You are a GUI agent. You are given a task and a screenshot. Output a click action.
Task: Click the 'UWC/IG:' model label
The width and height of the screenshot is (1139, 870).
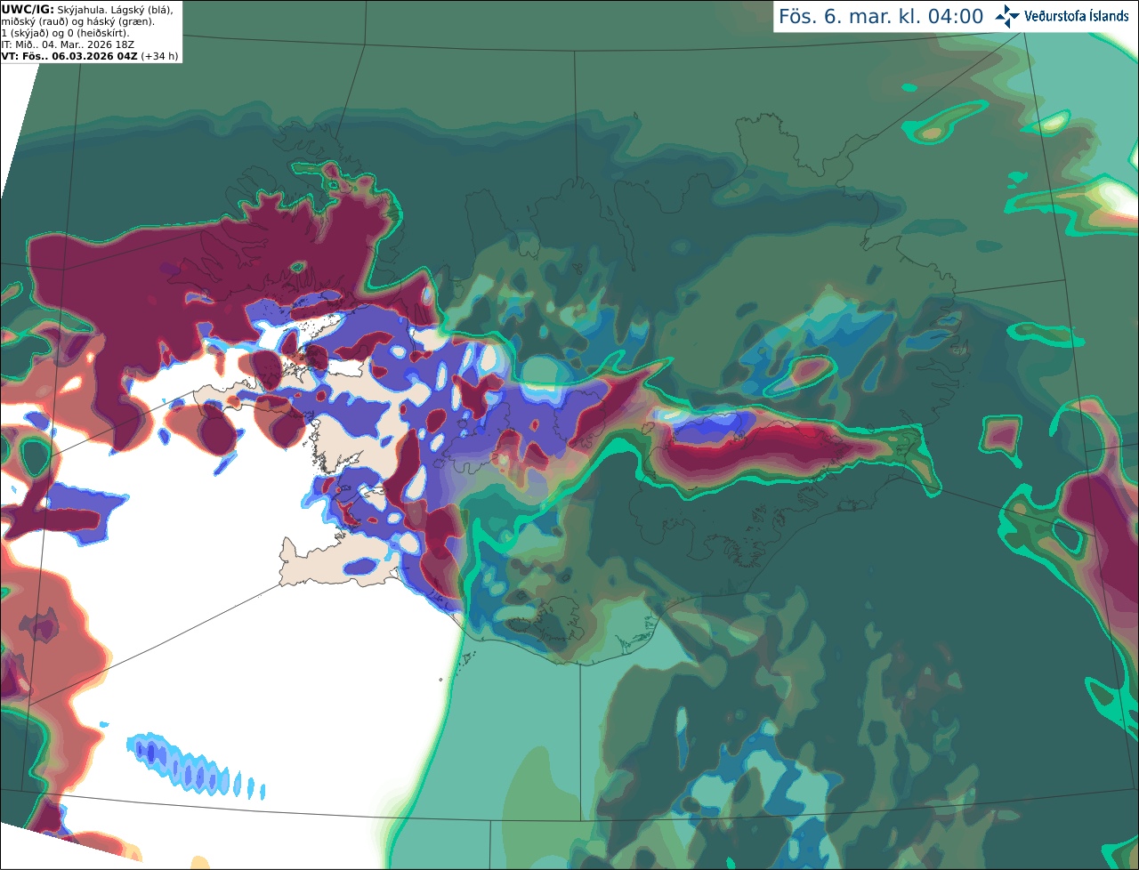(x=28, y=9)
